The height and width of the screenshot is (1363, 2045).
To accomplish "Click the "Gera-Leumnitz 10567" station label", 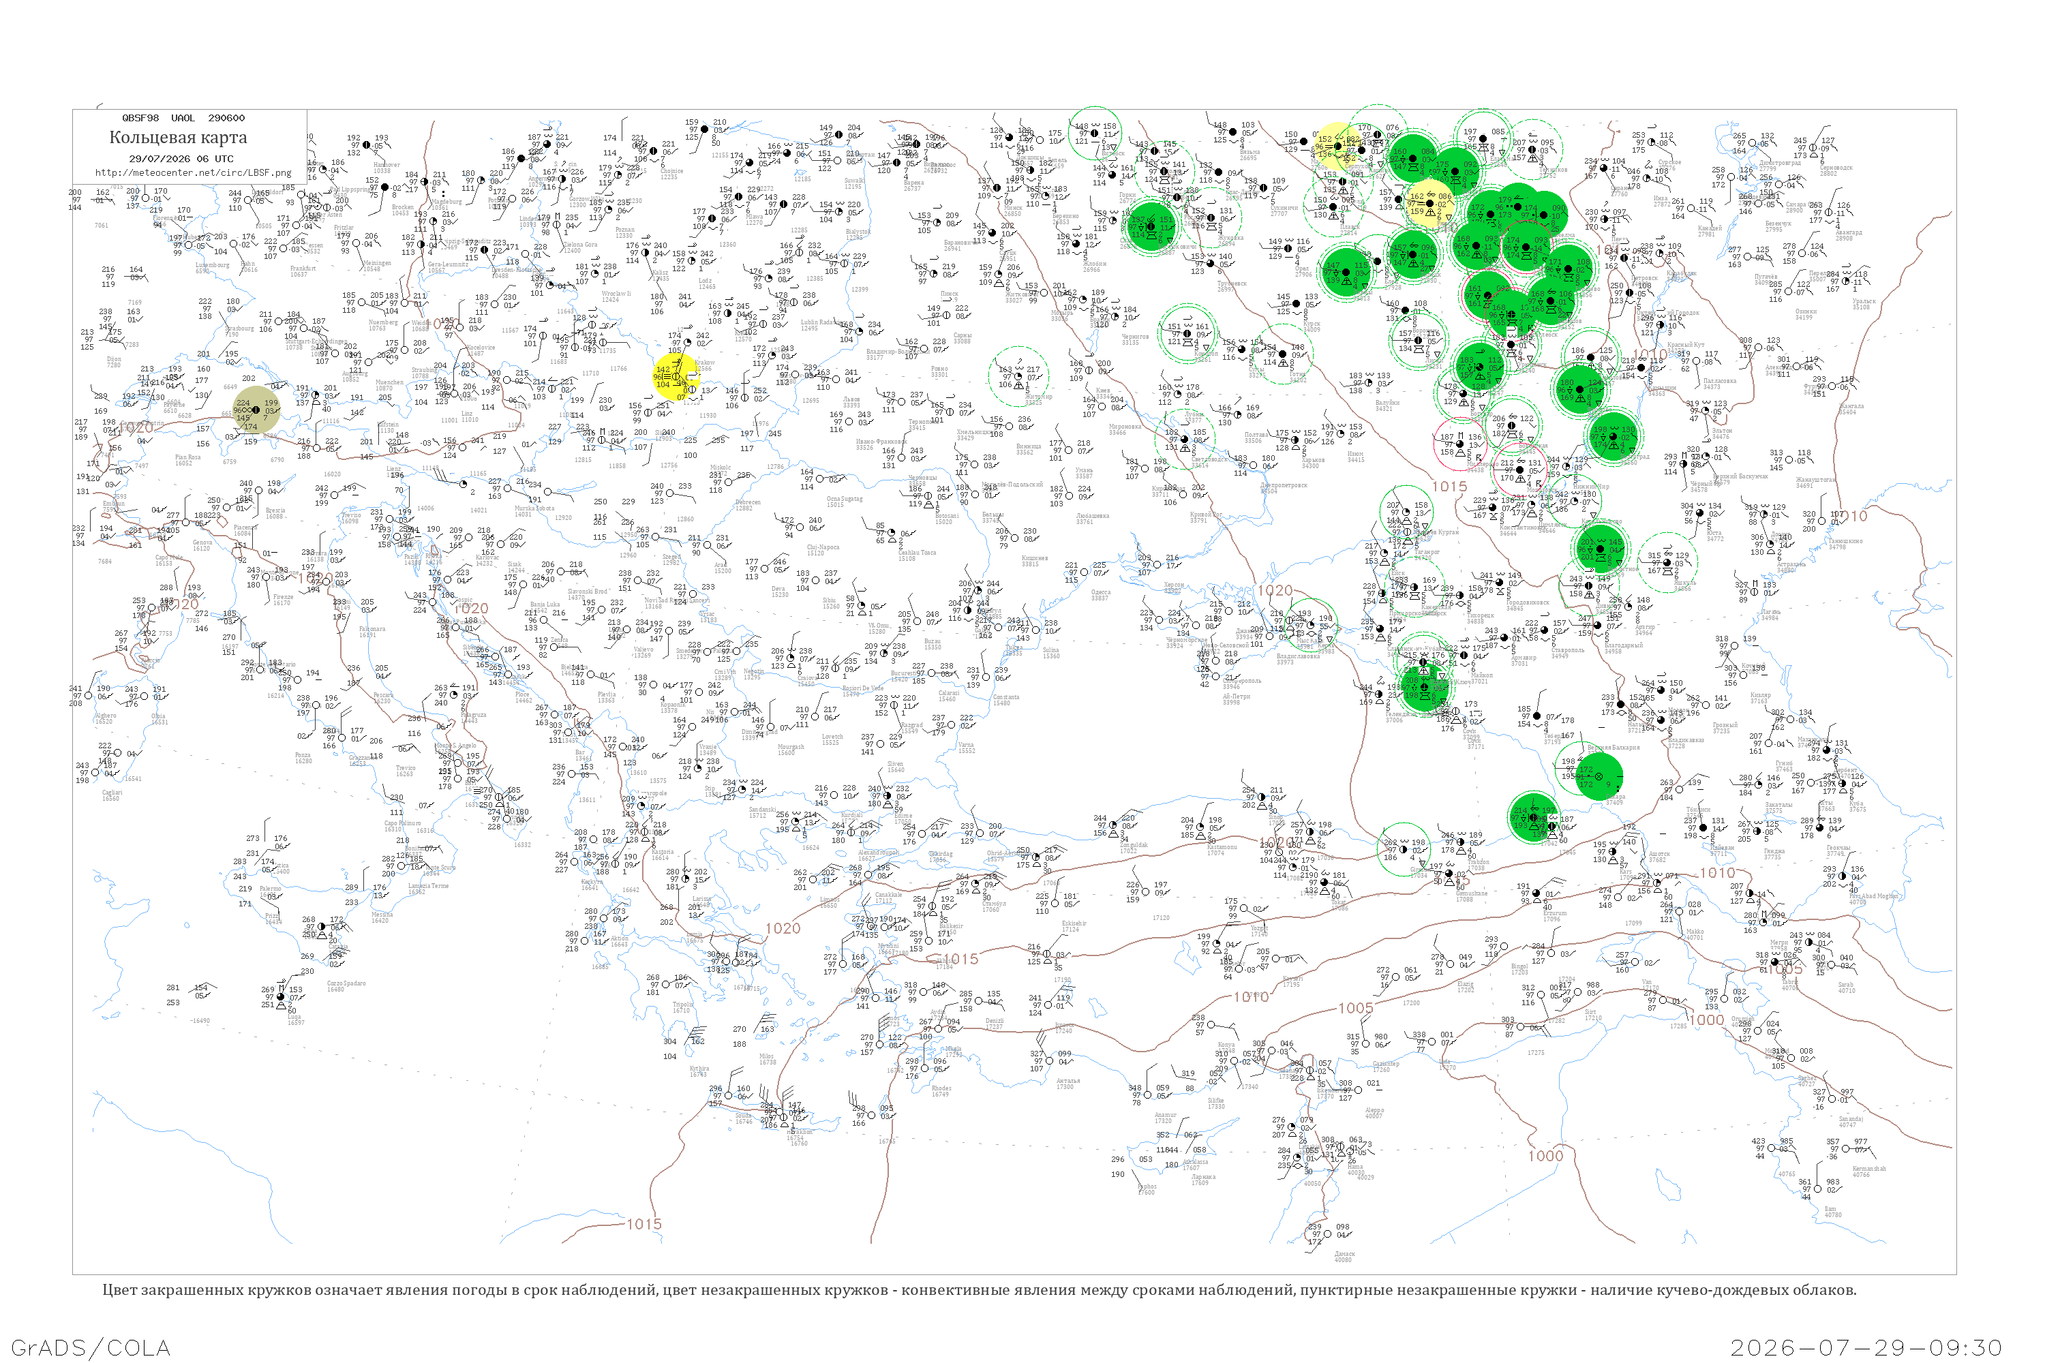I will (x=449, y=267).
